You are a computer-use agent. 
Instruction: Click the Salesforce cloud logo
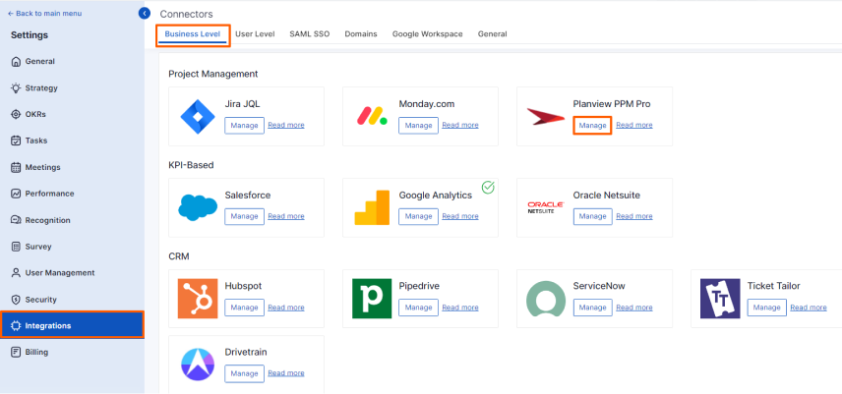tap(198, 207)
